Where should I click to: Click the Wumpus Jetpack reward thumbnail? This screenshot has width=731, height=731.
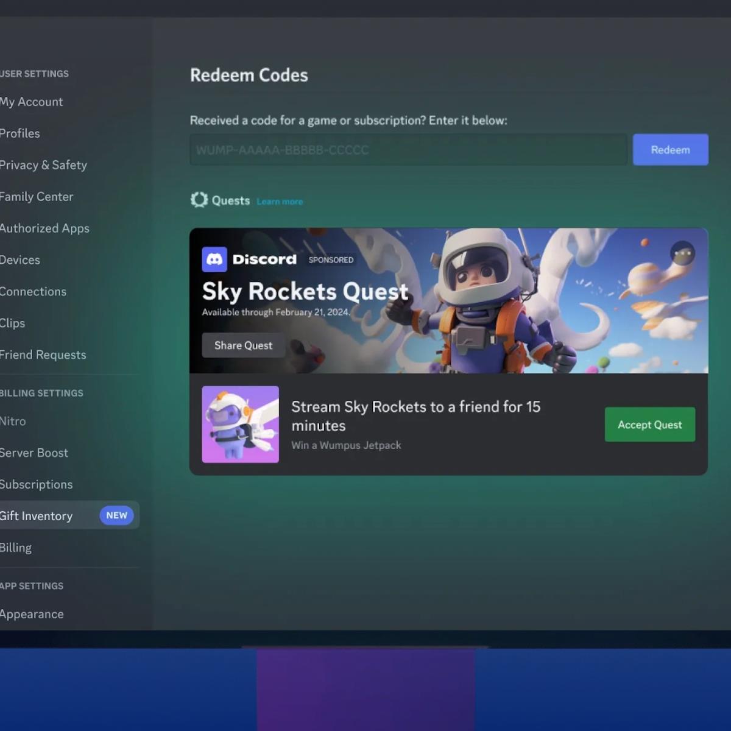coord(241,425)
